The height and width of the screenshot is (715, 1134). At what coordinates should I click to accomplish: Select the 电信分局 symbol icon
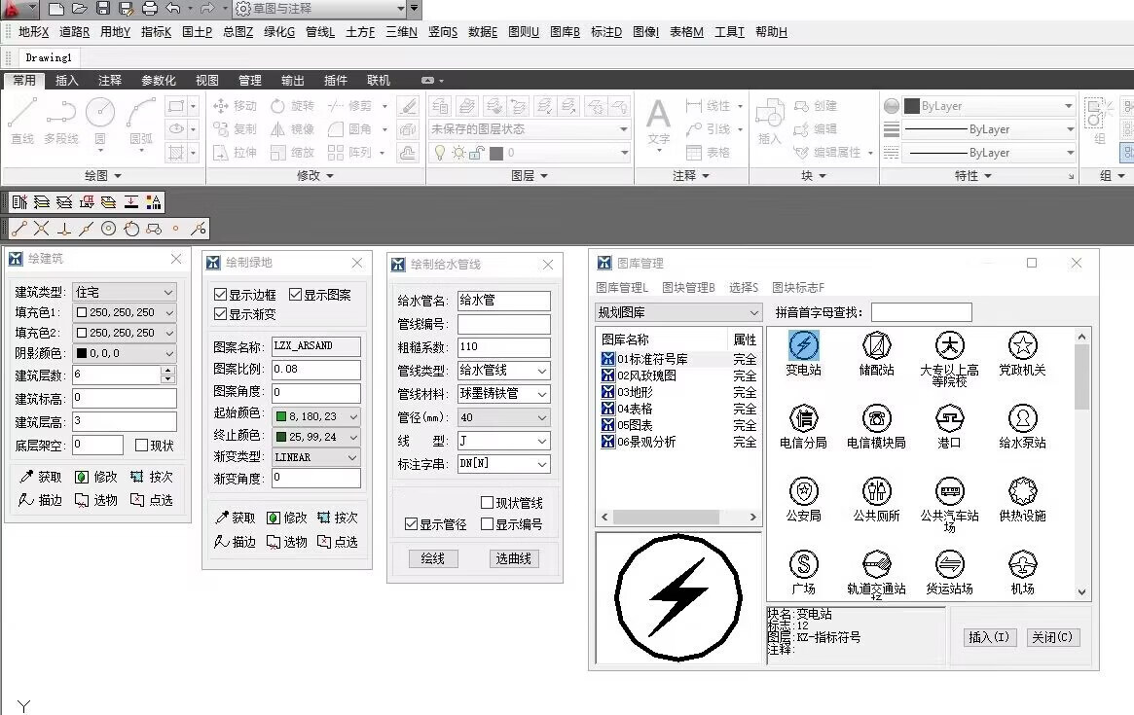(803, 418)
